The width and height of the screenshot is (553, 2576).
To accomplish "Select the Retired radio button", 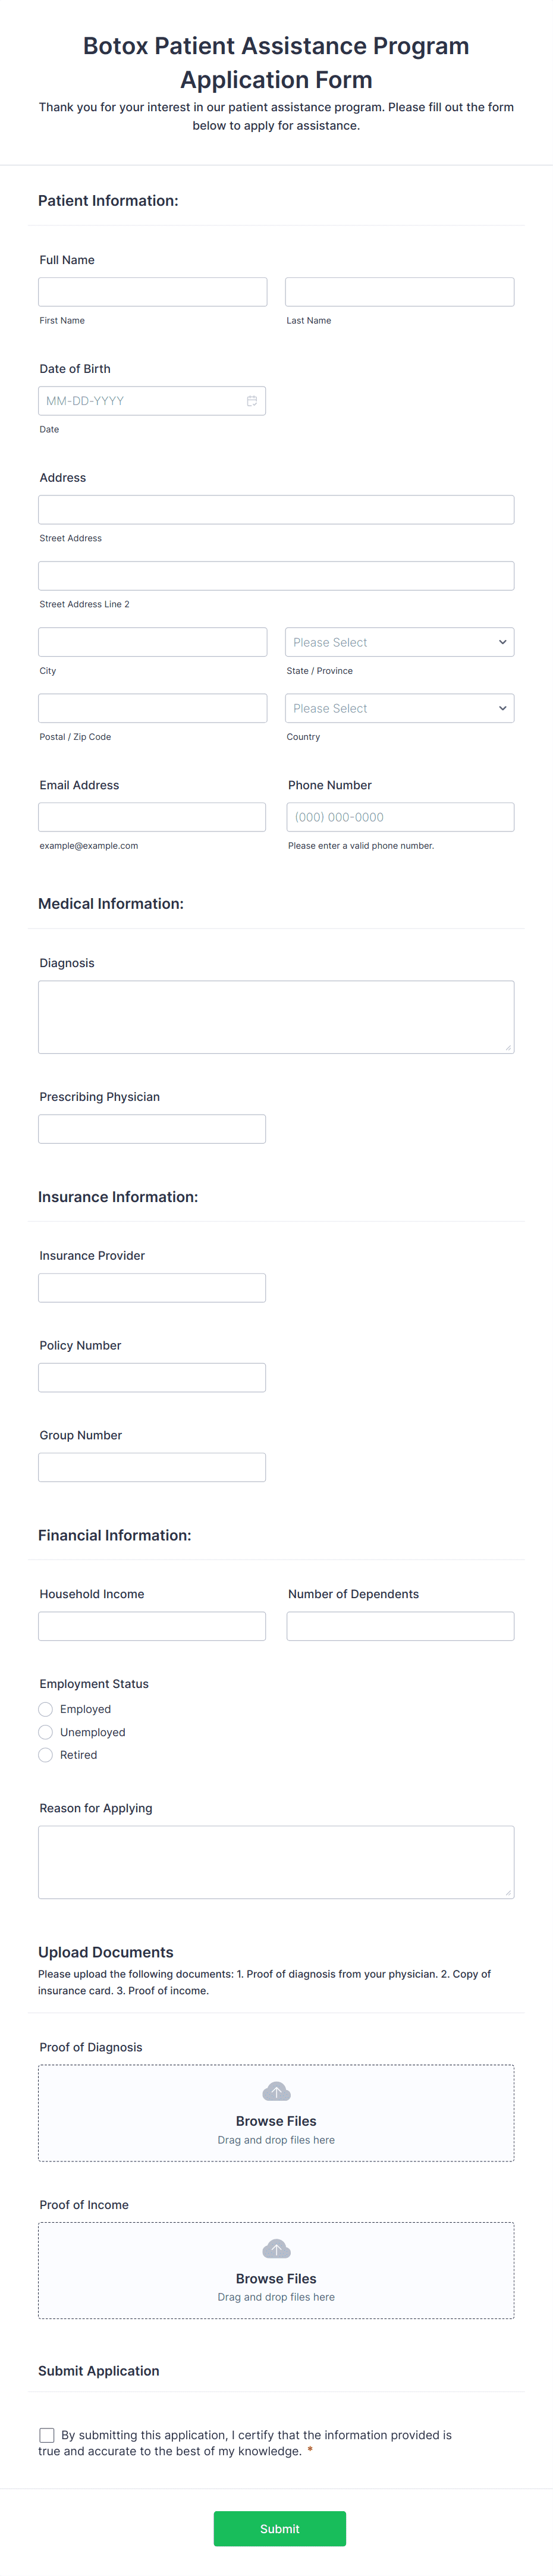I will (x=45, y=1755).
